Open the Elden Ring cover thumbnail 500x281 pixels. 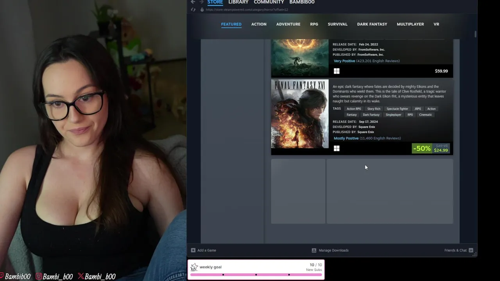click(300, 57)
